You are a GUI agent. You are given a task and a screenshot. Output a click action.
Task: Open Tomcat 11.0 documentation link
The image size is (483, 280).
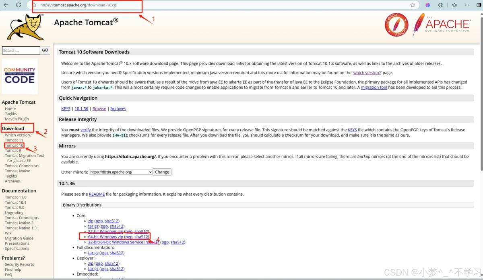point(16,197)
